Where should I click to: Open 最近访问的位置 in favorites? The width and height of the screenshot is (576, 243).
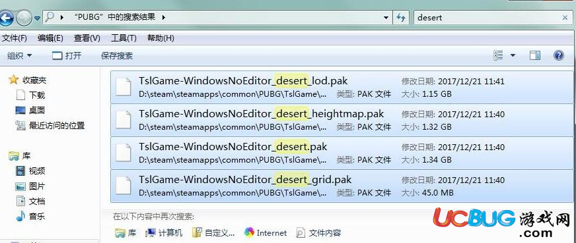57,126
